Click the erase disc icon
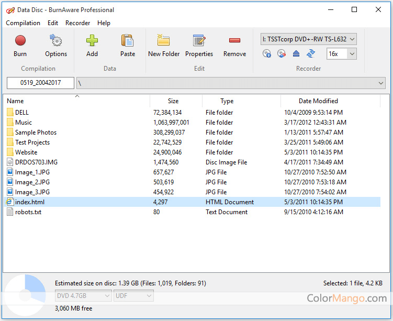The image size is (393, 321). coord(282,53)
